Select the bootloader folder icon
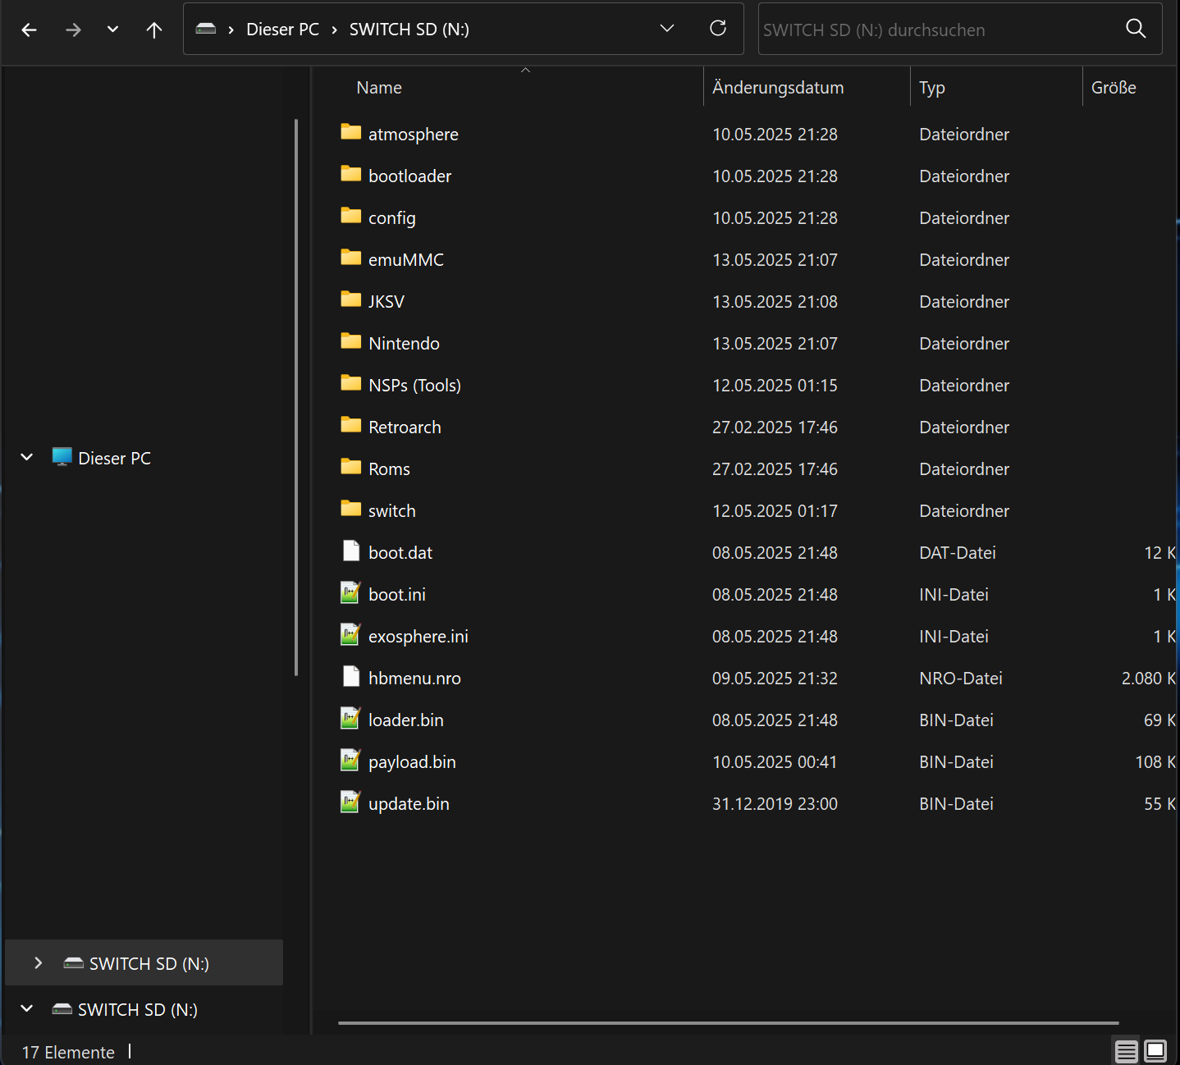Image resolution: width=1180 pixels, height=1065 pixels. point(351,174)
